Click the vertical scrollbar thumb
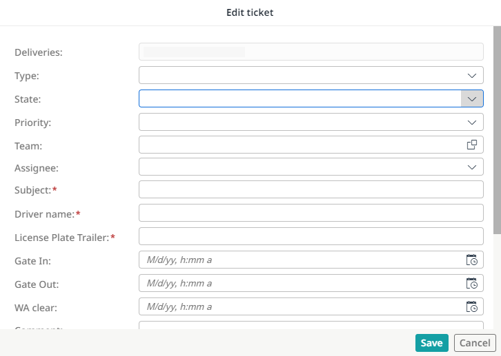The width and height of the screenshot is (501, 356). [497, 130]
